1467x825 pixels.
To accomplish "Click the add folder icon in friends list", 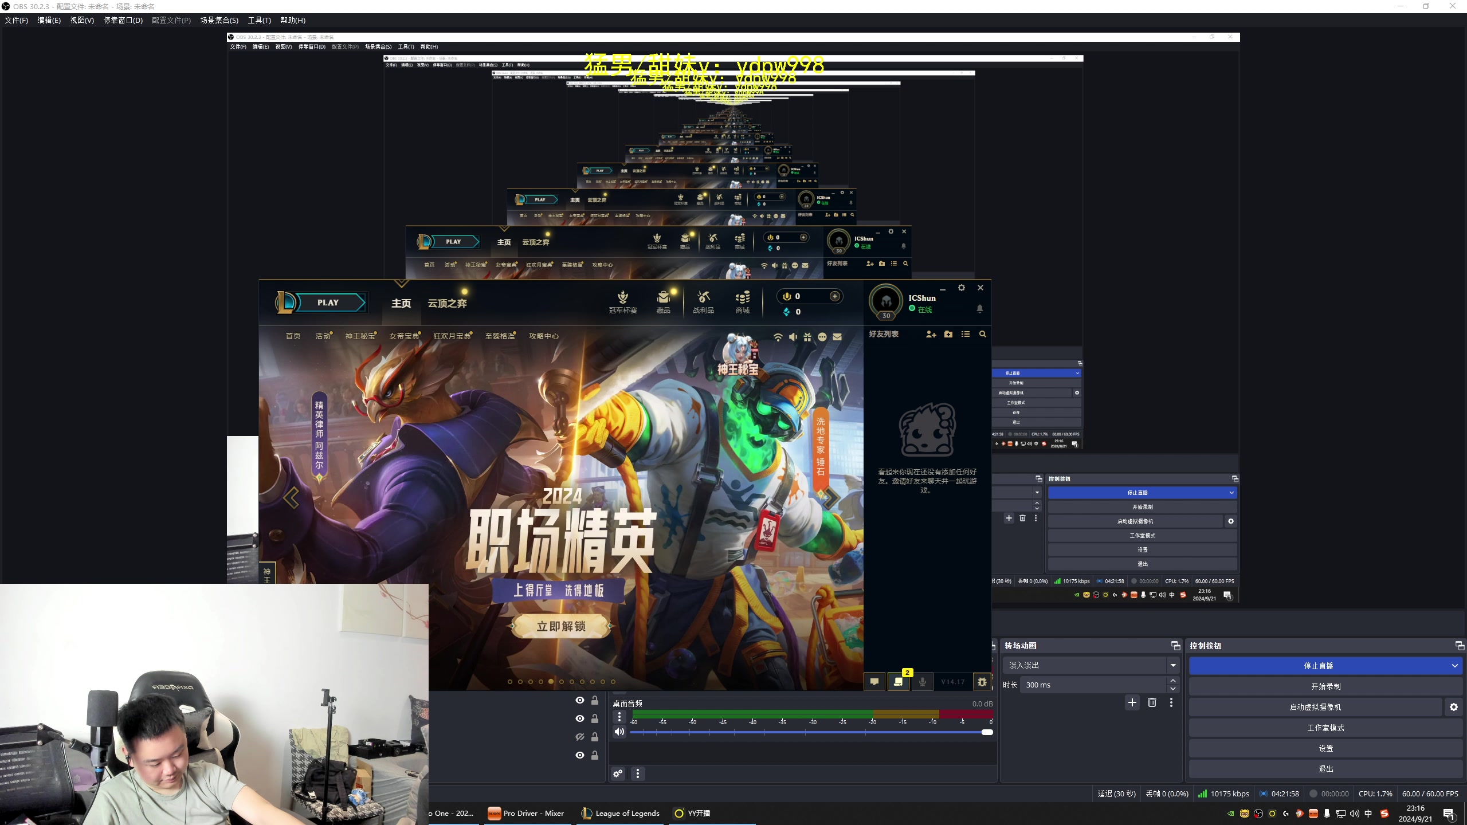I will click(x=948, y=334).
